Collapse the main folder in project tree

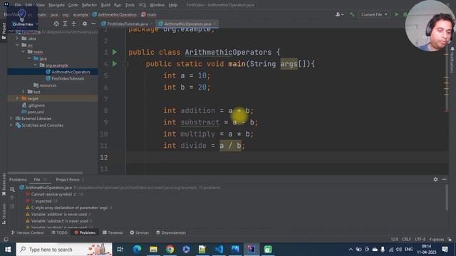[23, 52]
